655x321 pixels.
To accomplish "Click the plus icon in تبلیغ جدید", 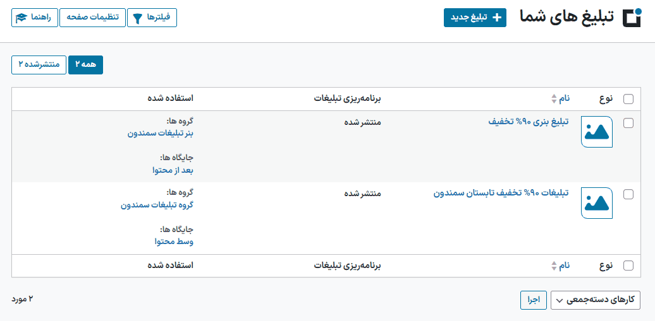I will 497,18.
